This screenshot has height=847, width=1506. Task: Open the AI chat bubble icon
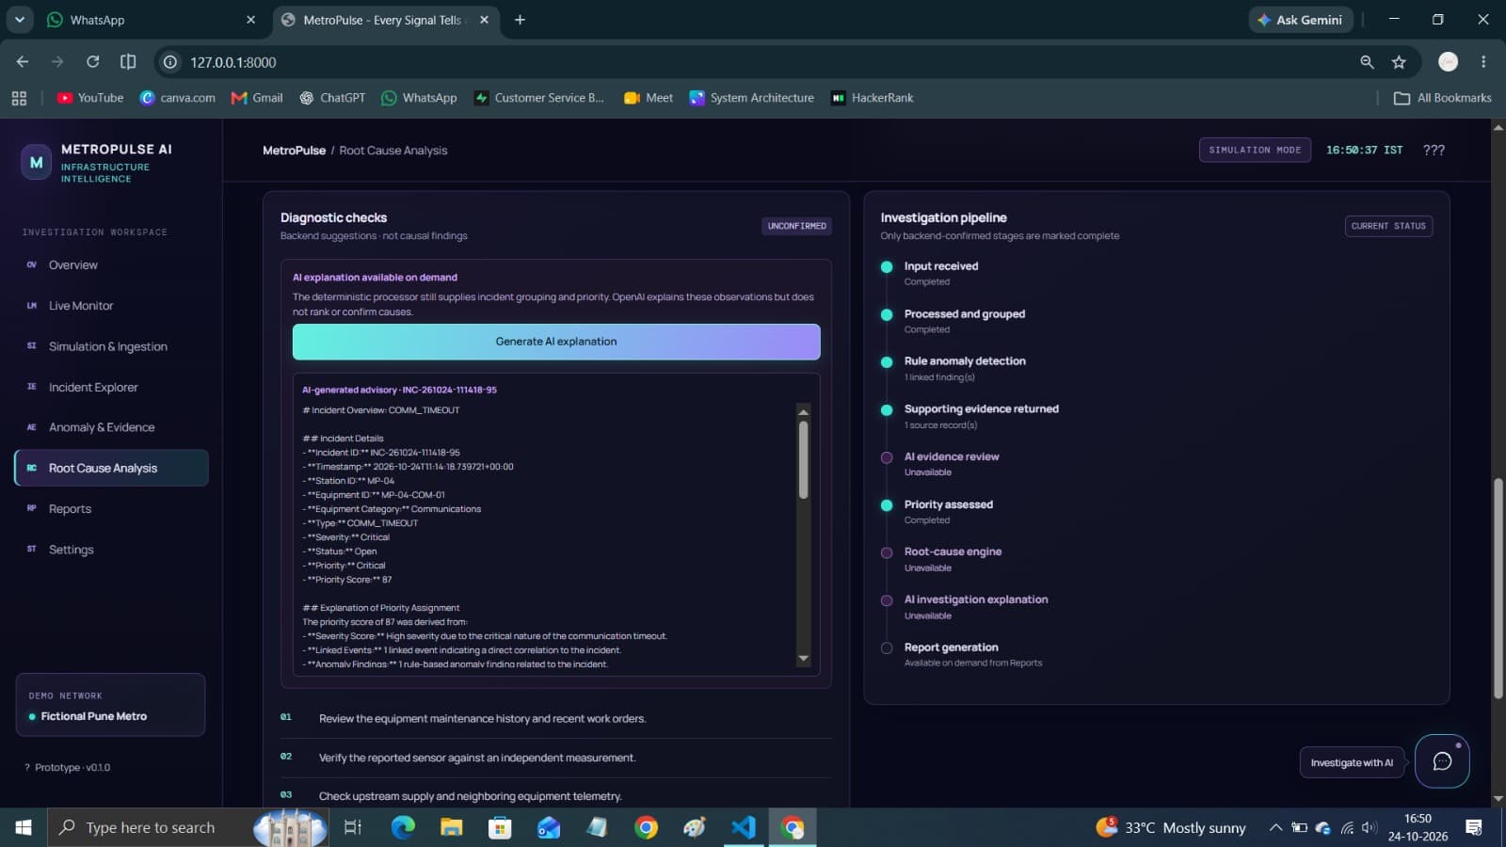pos(1441,761)
